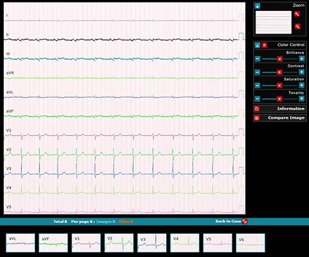Select the V2 thumbnail
The image size is (309, 257).
coord(119,243)
